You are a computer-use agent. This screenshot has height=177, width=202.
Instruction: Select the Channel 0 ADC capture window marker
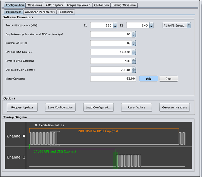pyautogui.click(x=55, y=138)
